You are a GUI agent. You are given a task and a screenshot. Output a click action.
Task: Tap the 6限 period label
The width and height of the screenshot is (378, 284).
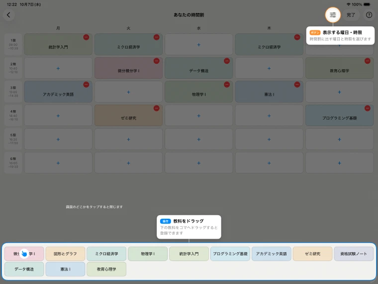click(x=13, y=163)
